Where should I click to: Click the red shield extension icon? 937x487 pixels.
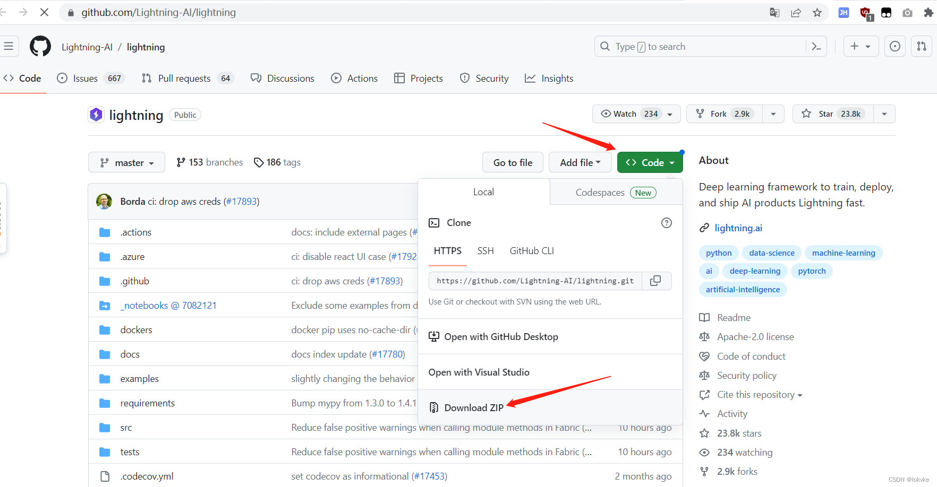tap(865, 13)
